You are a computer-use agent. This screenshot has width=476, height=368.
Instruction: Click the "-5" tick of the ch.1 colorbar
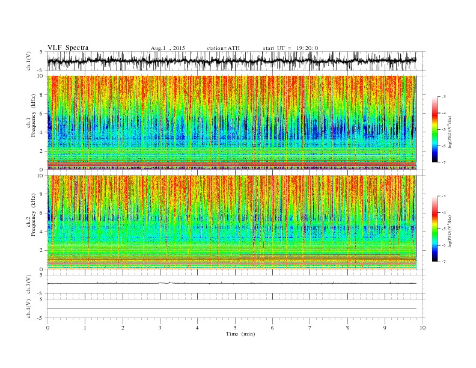point(443,130)
